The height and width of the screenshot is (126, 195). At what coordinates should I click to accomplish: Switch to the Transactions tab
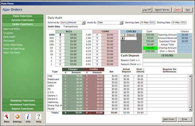70,27
